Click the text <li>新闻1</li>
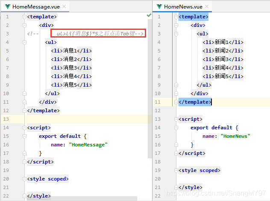 223,42
